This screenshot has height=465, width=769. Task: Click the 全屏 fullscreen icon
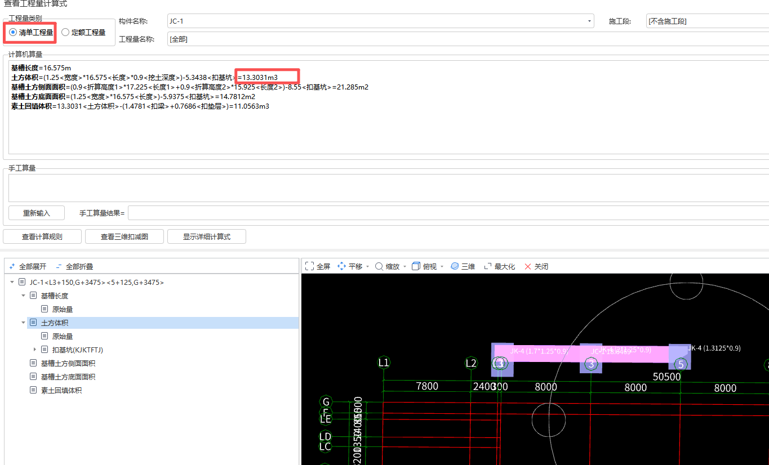309,266
